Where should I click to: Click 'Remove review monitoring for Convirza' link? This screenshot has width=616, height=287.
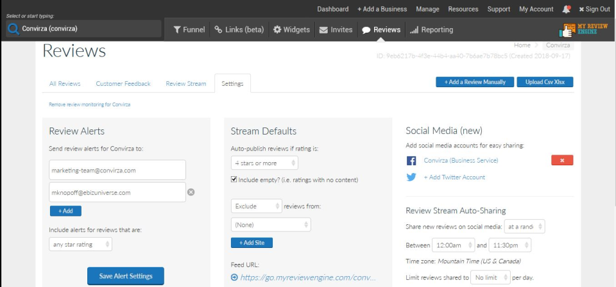pos(90,104)
